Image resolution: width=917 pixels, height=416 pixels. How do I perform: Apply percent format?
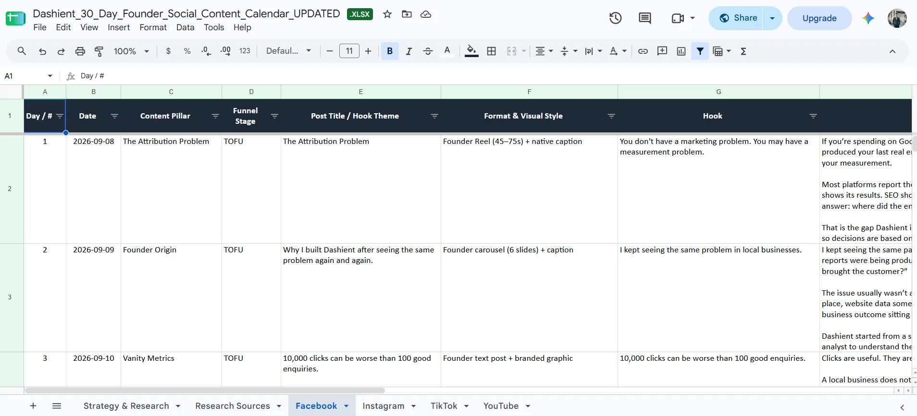pos(187,51)
